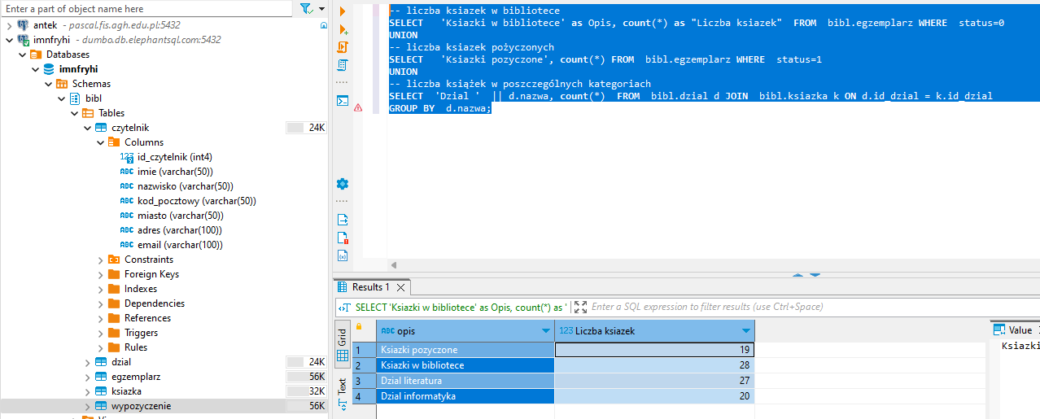The height and width of the screenshot is (419, 1040).
Task: Collapse the bibl schema node
Action: (x=61, y=98)
